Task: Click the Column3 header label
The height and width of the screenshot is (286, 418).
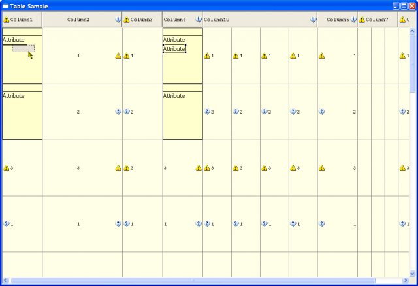Action: pyautogui.click(x=142, y=20)
